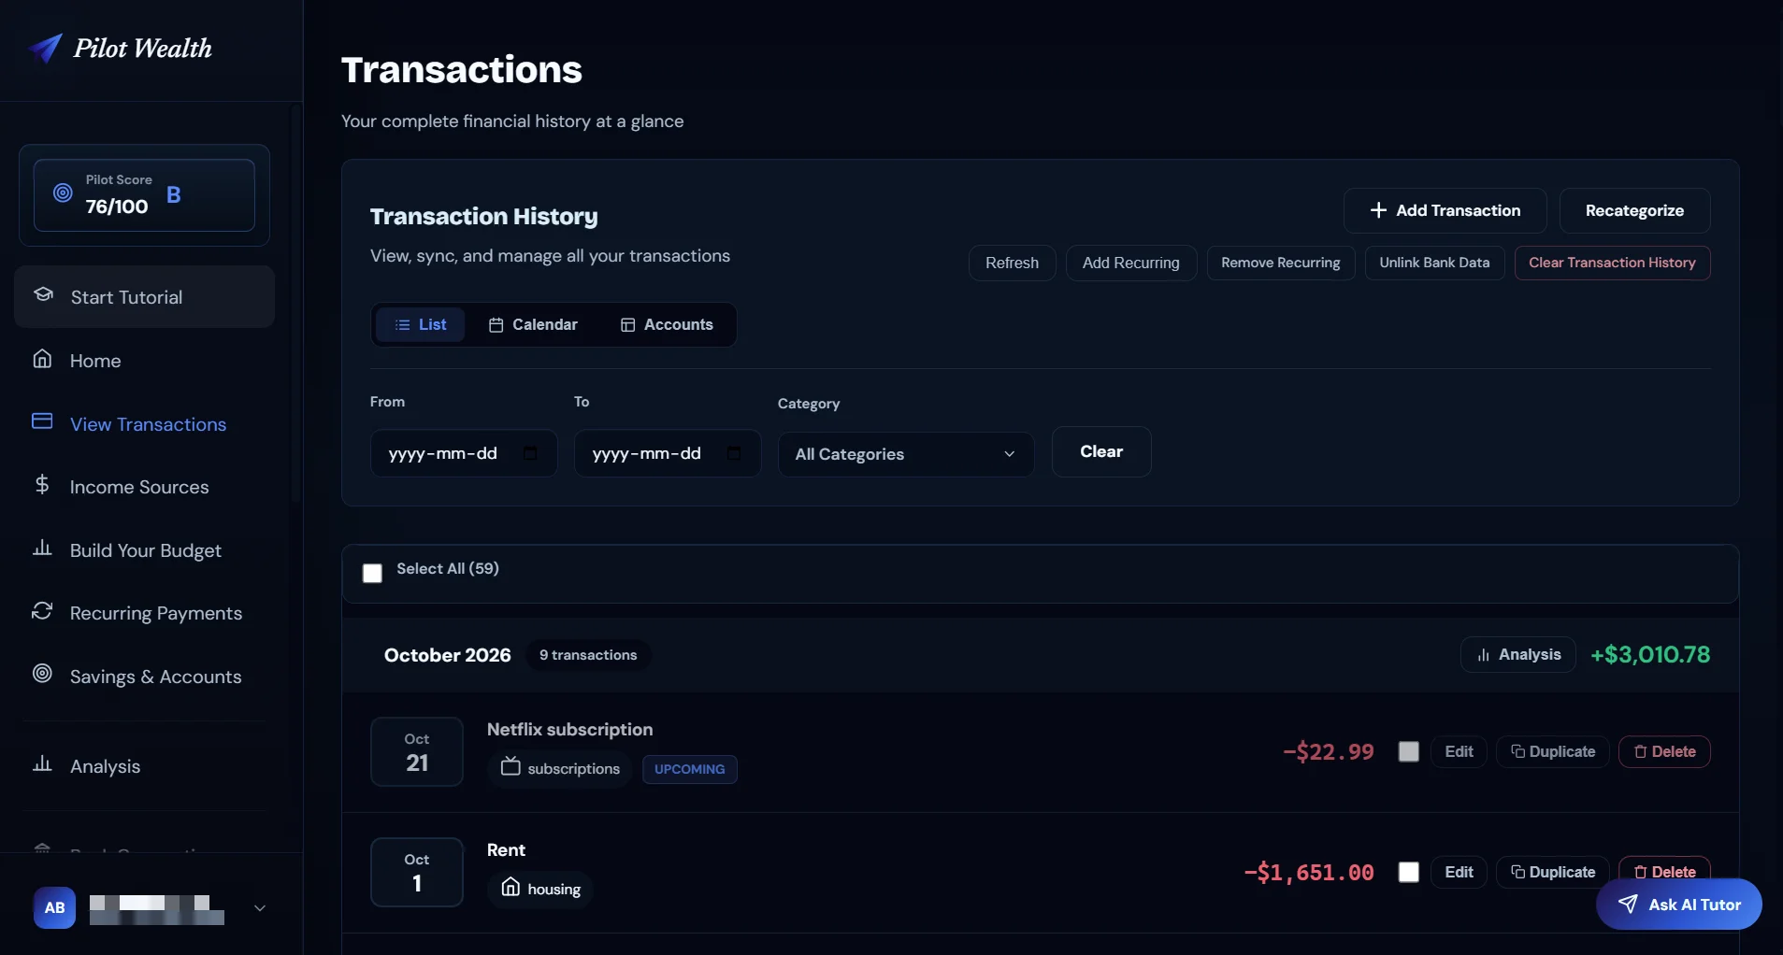
Task: Click the Refresh button
Action: [1012, 263]
